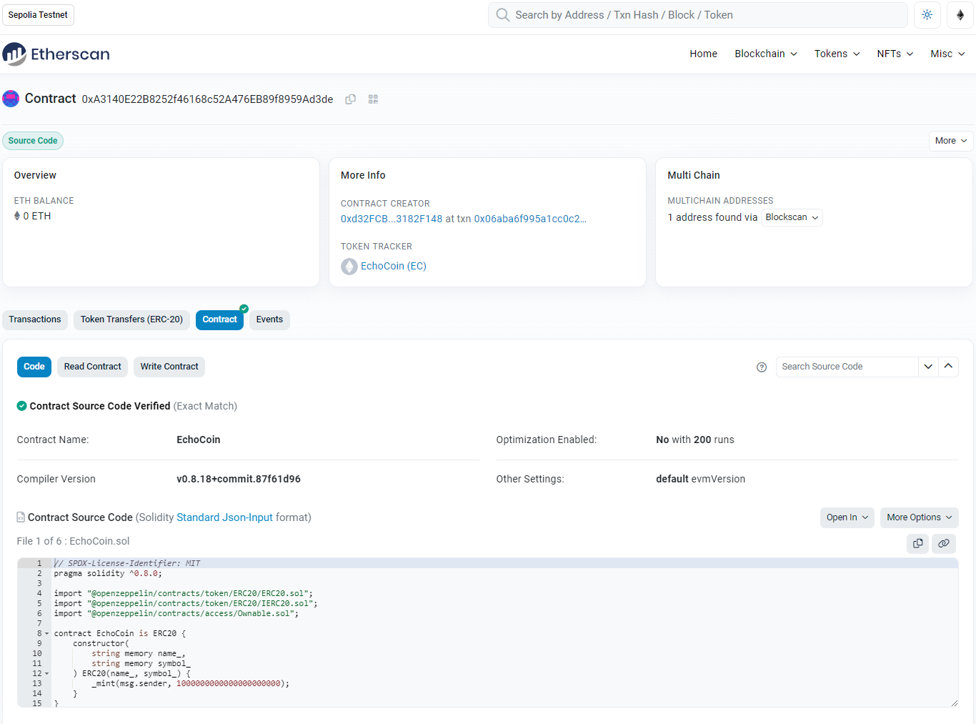The width and height of the screenshot is (976, 724).
Task: Copy the contract address to clipboard
Action: tap(350, 99)
